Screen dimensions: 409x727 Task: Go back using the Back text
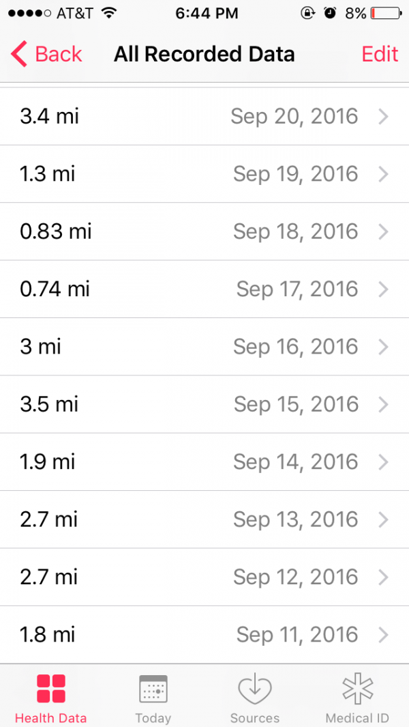point(59,54)
